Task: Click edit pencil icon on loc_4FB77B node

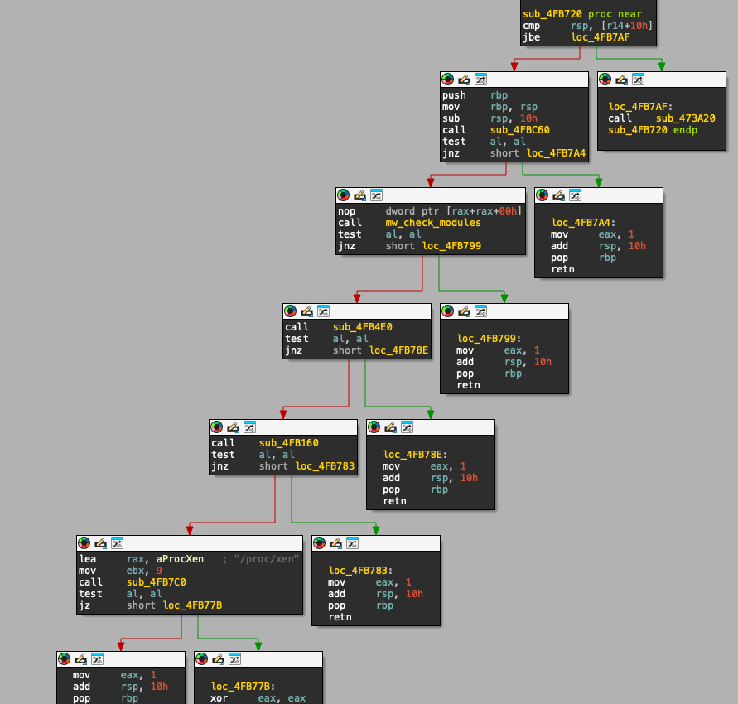Action: click(x=218, y=659)
